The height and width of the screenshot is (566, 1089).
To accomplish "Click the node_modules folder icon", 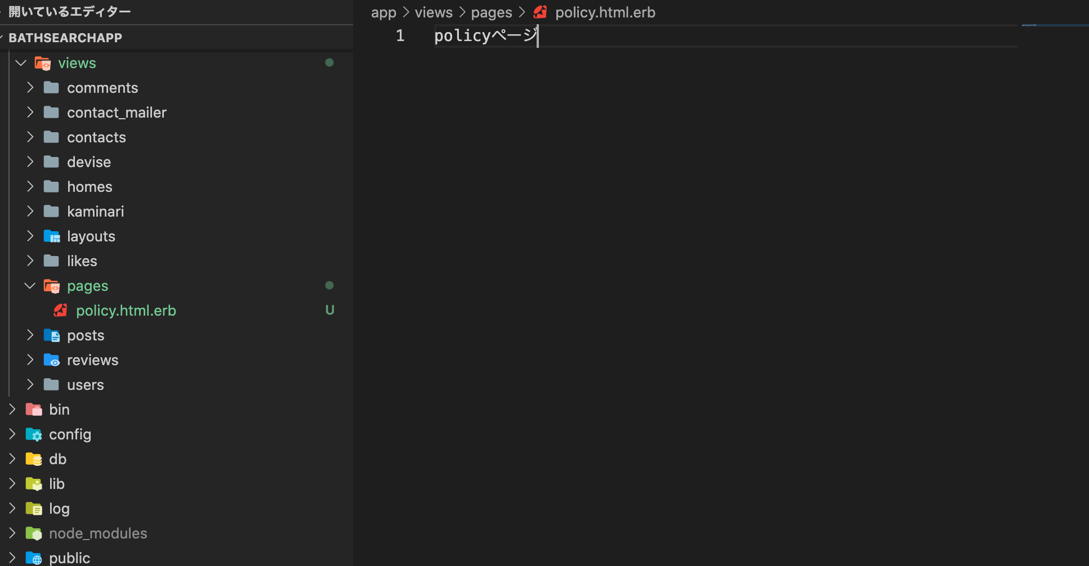I will [x=34, y=533].
